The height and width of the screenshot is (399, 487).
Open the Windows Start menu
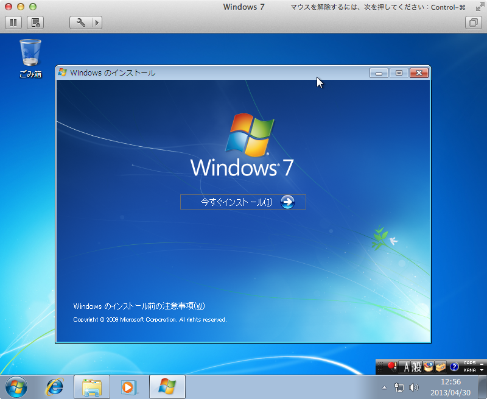16,387
